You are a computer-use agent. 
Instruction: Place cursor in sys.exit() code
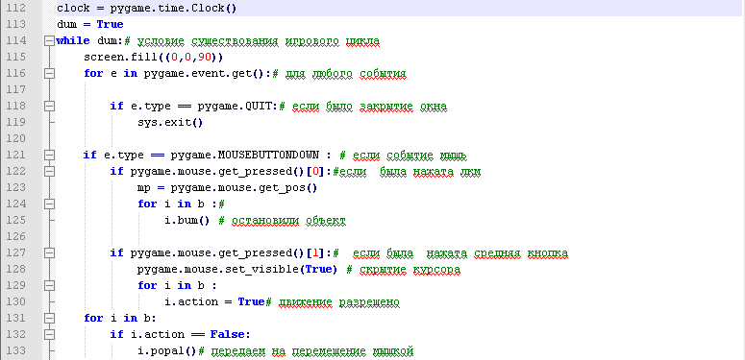[170, 123]
